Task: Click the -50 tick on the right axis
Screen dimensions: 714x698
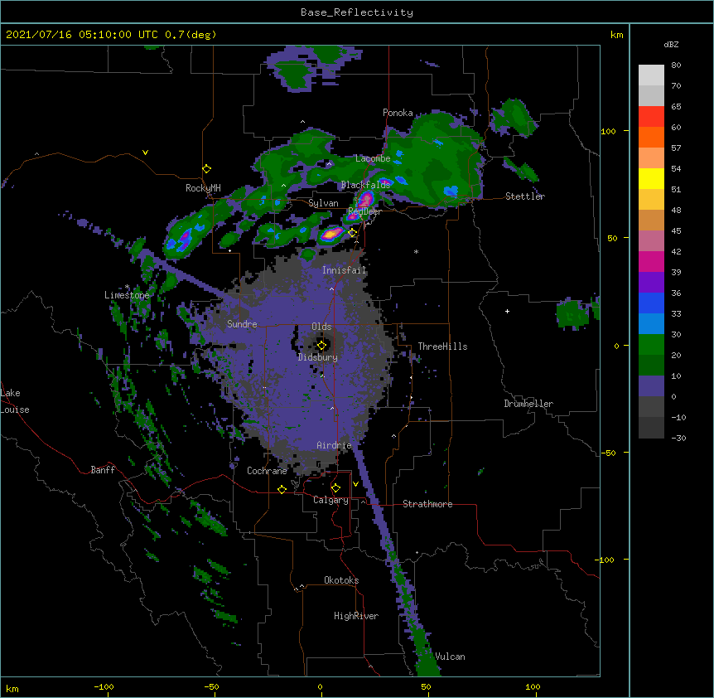Action: 608,453
